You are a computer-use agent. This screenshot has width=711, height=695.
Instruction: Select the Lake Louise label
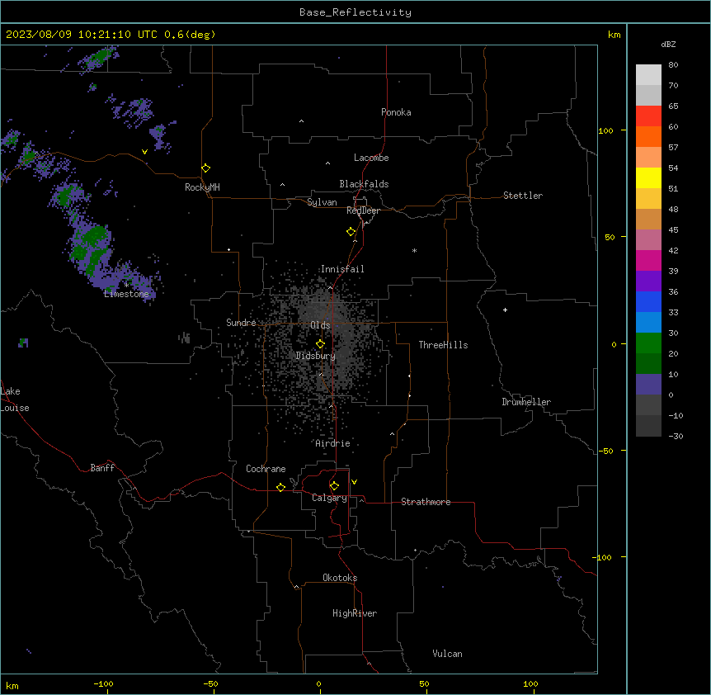point(15,400)
